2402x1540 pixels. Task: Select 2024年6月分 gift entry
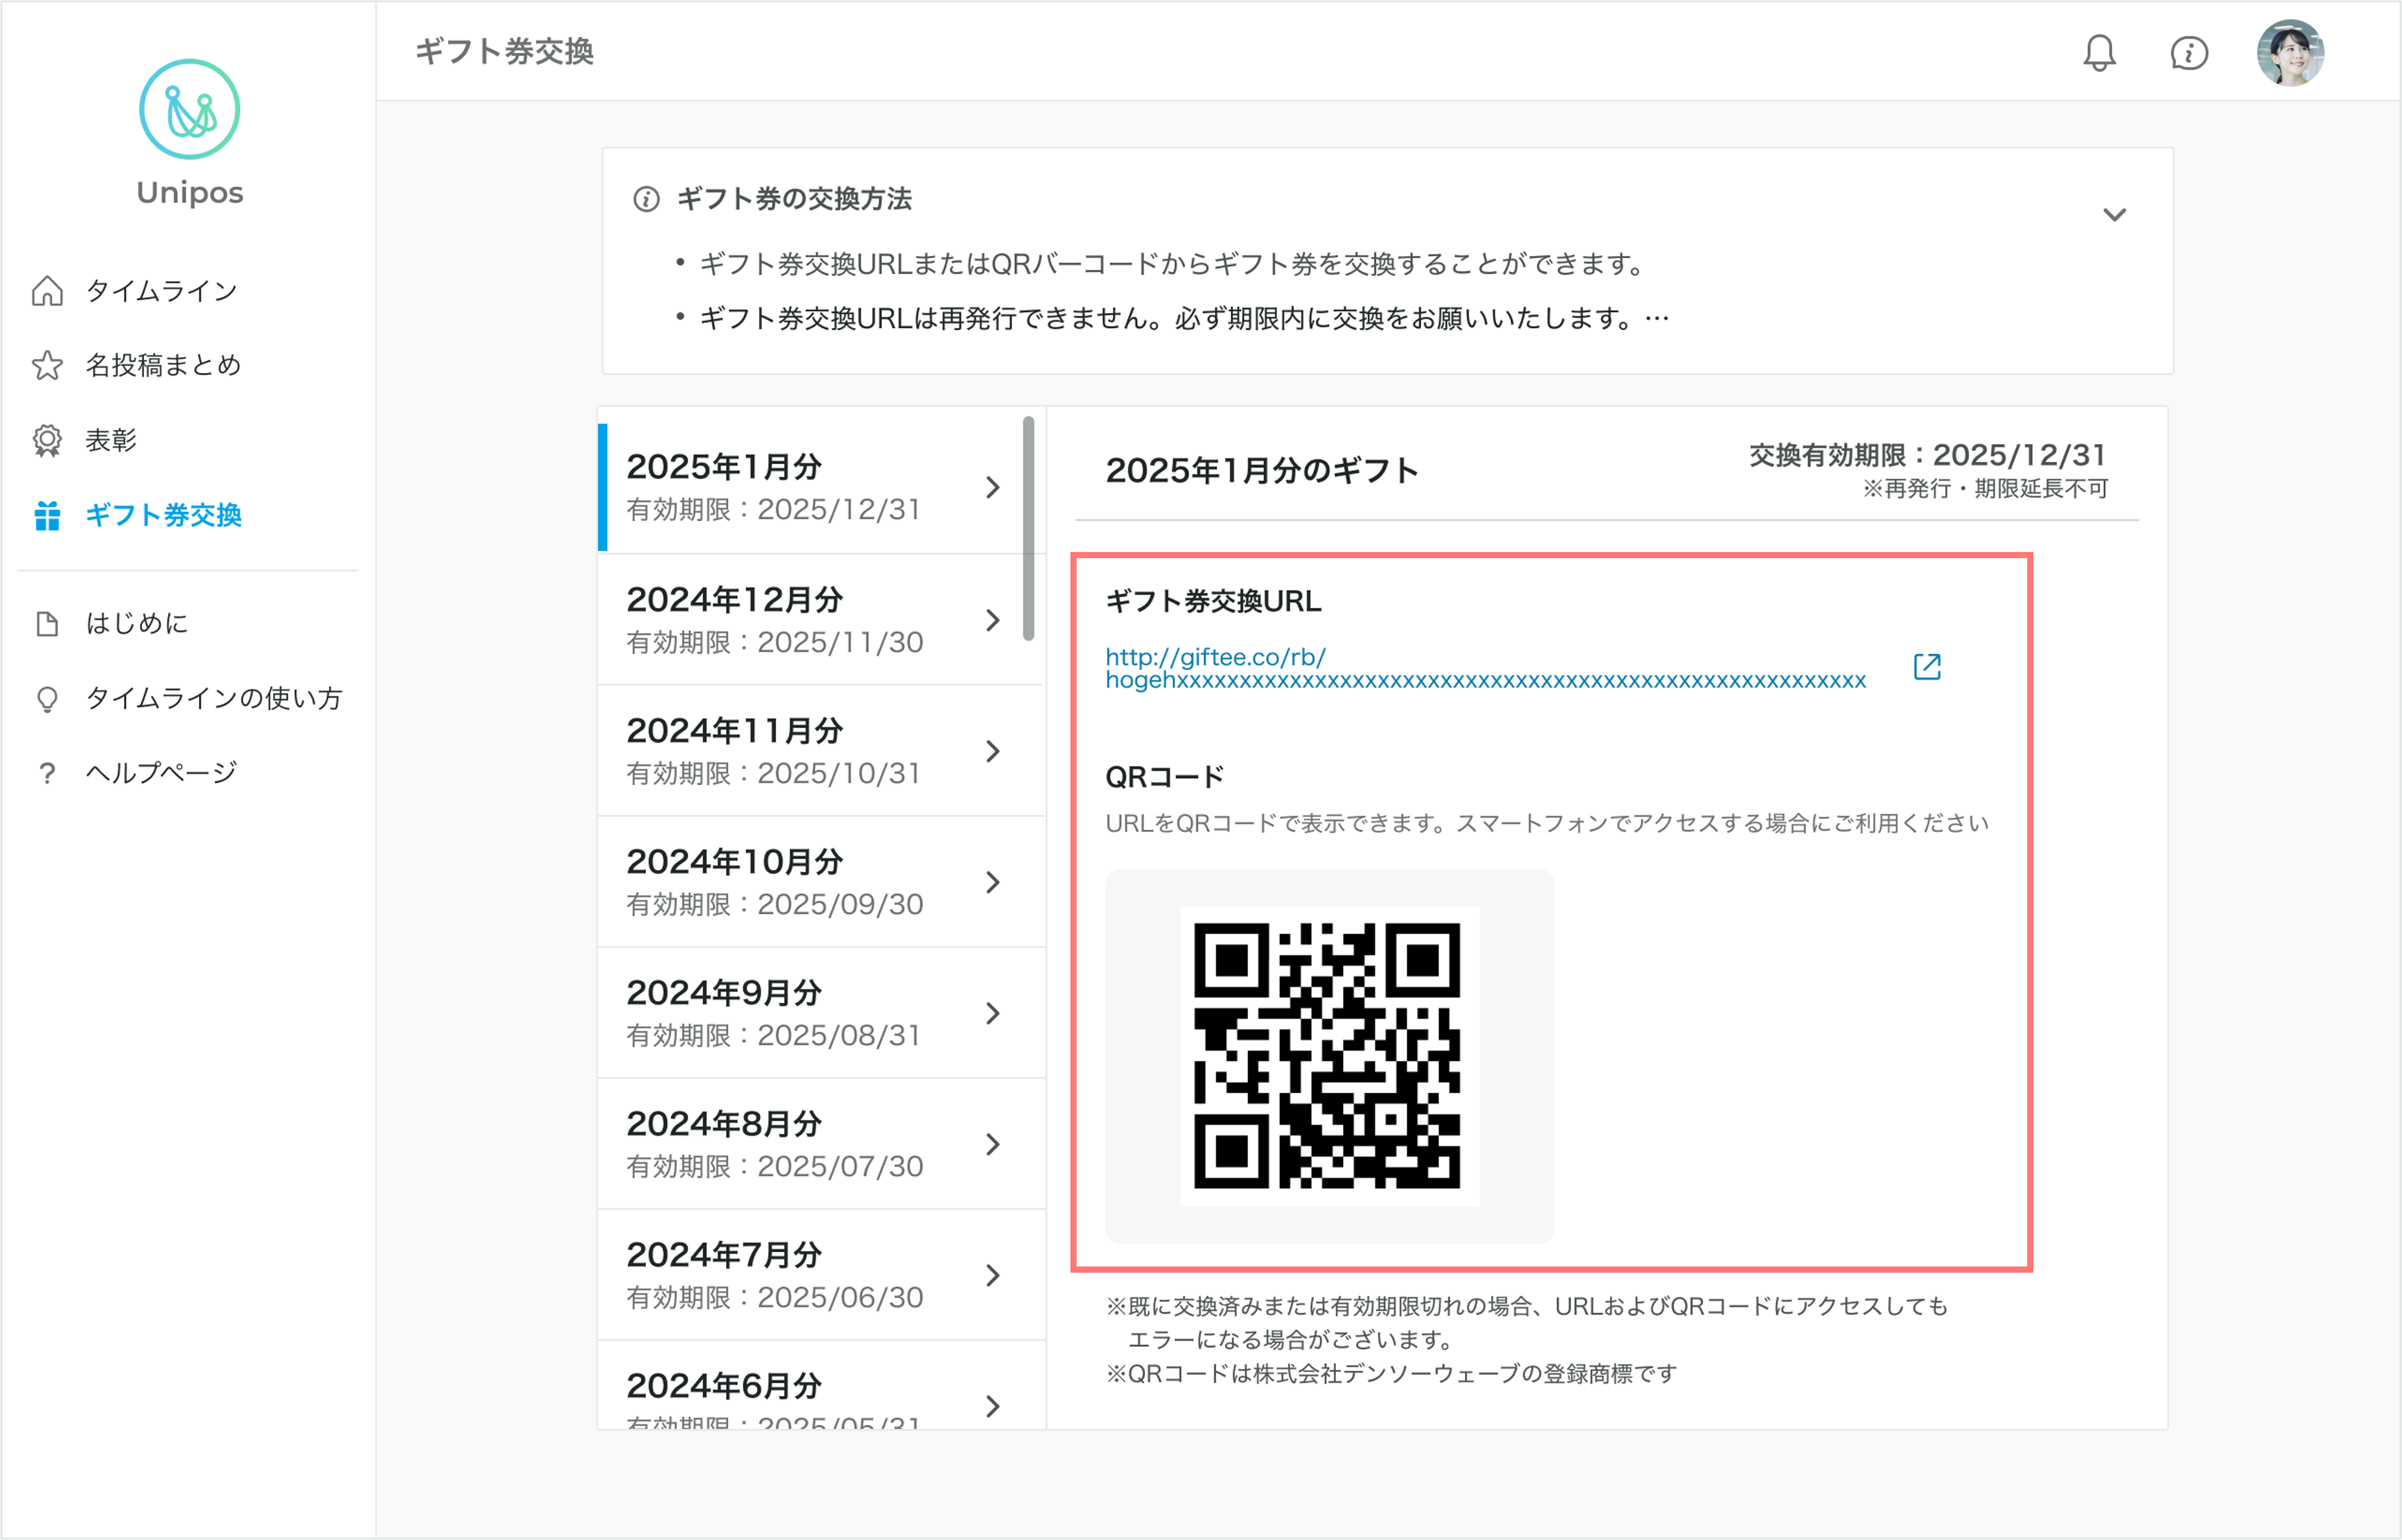(820, 1386)
